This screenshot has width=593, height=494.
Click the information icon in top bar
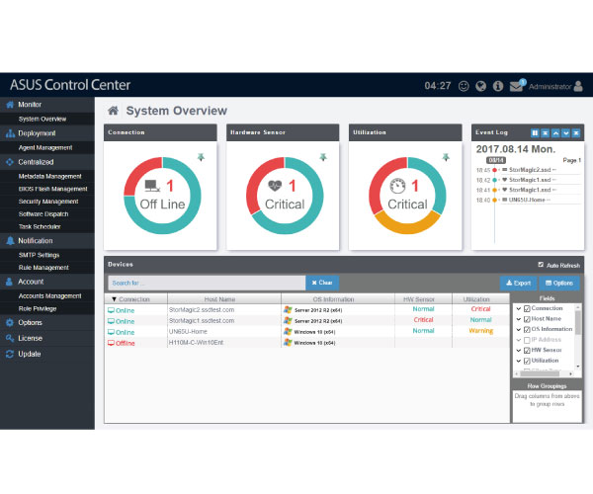499,86
